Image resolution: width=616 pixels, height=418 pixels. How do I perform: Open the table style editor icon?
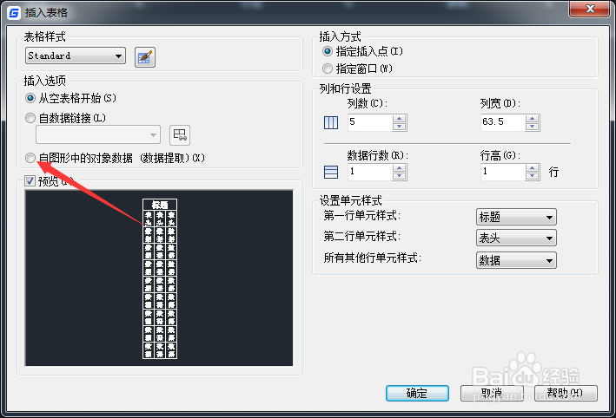[x=145, y=57]
